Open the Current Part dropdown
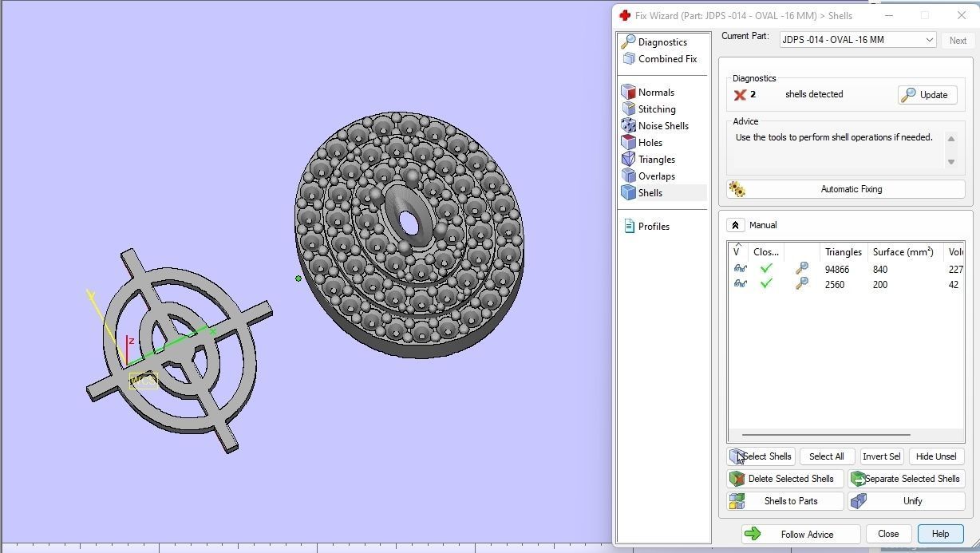Image resolution: width=980 pixels, height=553 pixels. pos(858,39)
